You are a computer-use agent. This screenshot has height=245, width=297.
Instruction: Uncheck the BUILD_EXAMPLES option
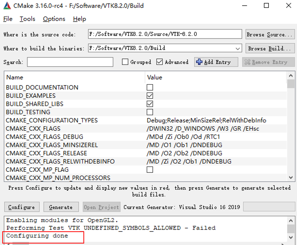[x=150, y=95]
